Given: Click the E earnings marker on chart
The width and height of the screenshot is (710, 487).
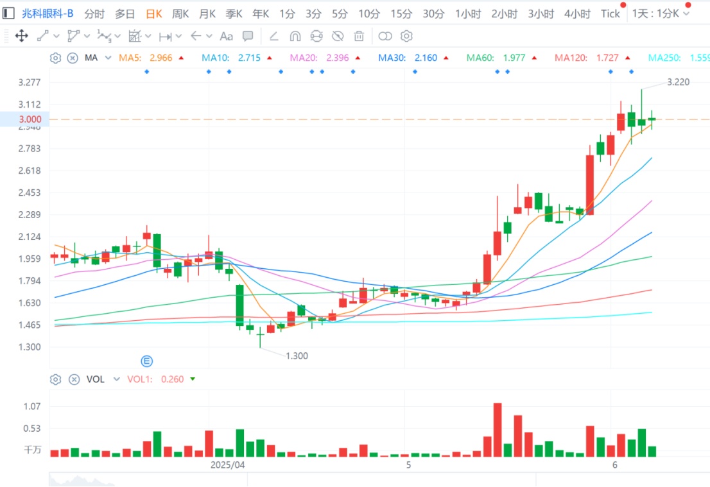Looking at the screenshot, I should coord(146,361).
